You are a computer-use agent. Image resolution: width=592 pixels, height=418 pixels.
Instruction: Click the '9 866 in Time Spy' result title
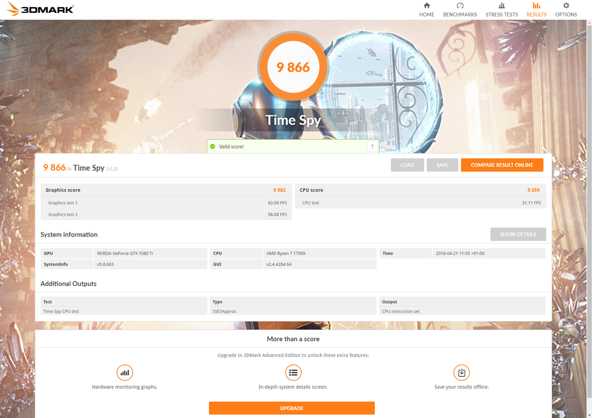[x=81, y=168]
